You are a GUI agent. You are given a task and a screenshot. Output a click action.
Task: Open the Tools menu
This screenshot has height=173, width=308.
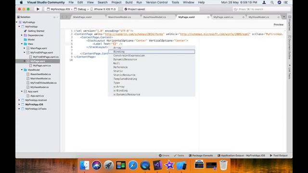click(x=175, y=2)
